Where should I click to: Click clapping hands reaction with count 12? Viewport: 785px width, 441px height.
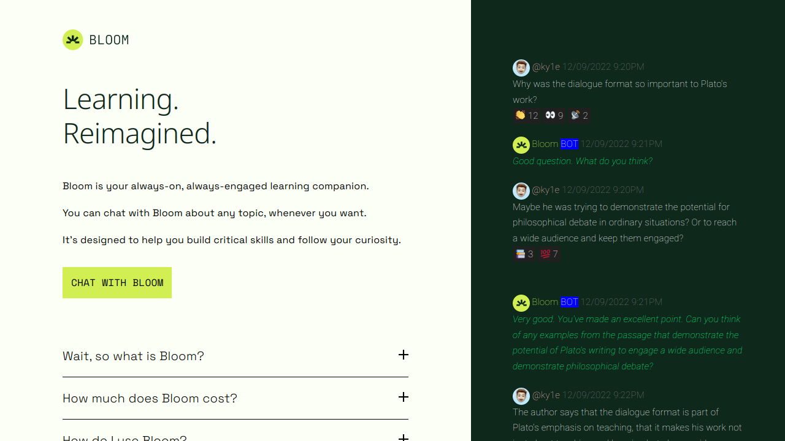click(527, 115)
